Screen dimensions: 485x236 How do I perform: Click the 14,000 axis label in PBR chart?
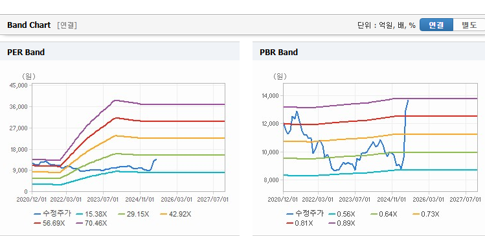pos(271,96)
